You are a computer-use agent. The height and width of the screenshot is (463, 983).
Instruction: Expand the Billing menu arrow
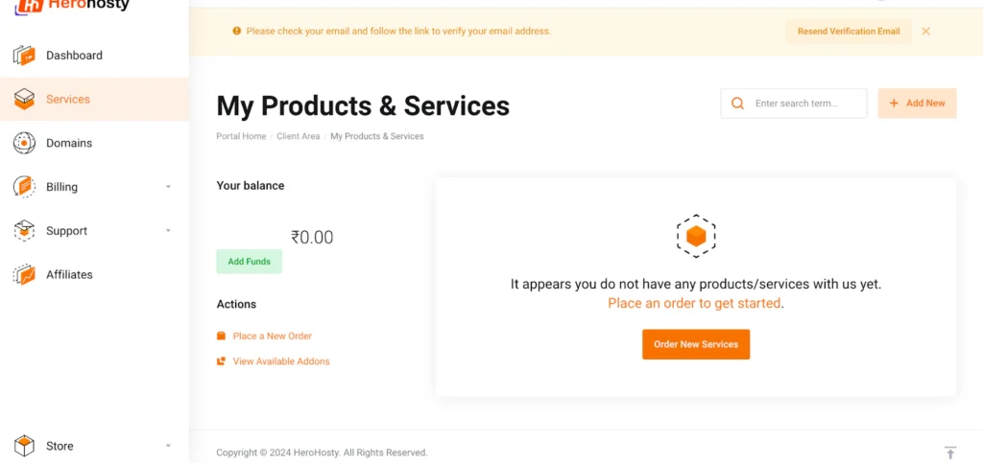click(x=168, y=187)
